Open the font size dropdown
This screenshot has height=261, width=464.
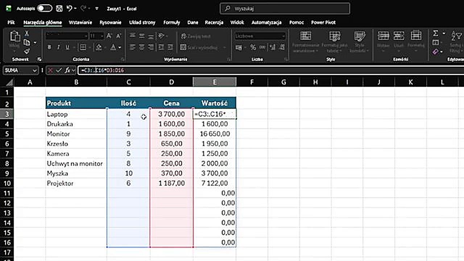tap(102, 36)
